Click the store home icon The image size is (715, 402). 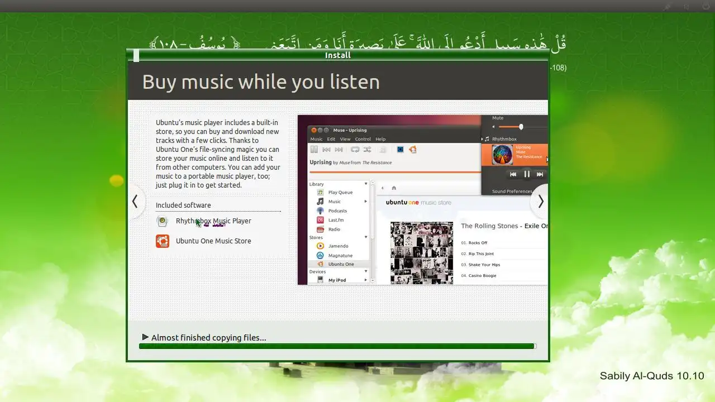click(394, 188)
